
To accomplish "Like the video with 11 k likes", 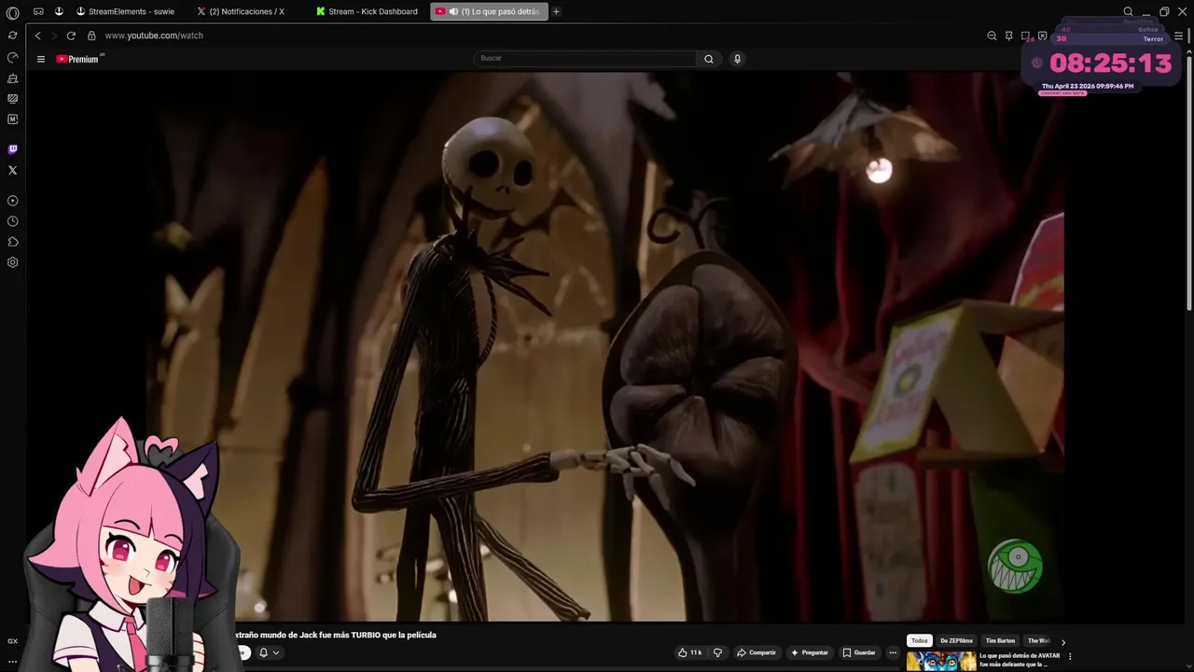I will pos(690,652).
